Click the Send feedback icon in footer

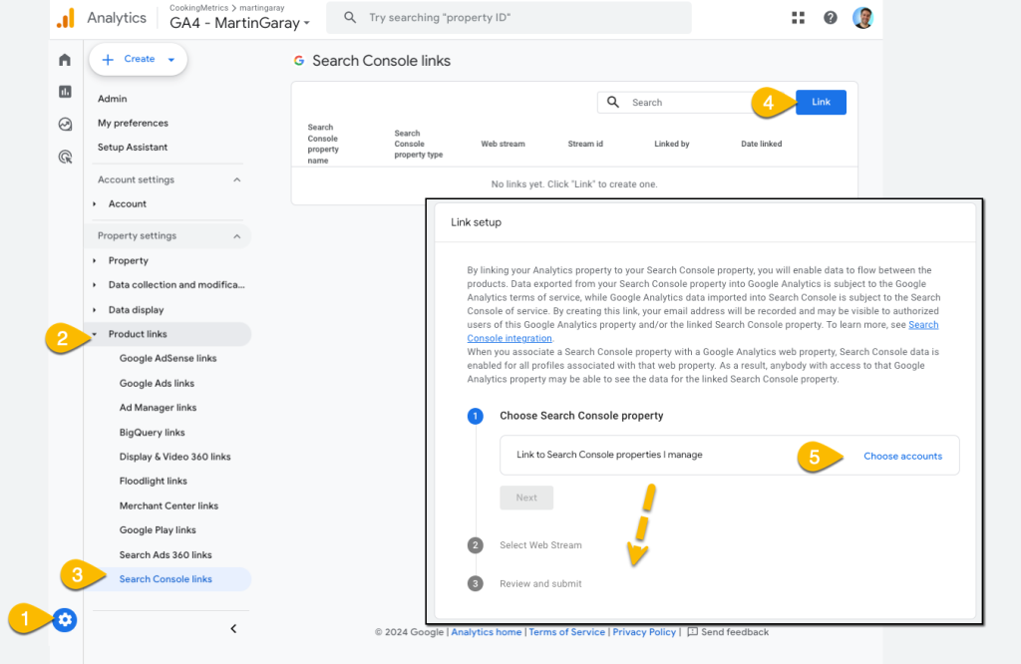click(x=693, y=632)
